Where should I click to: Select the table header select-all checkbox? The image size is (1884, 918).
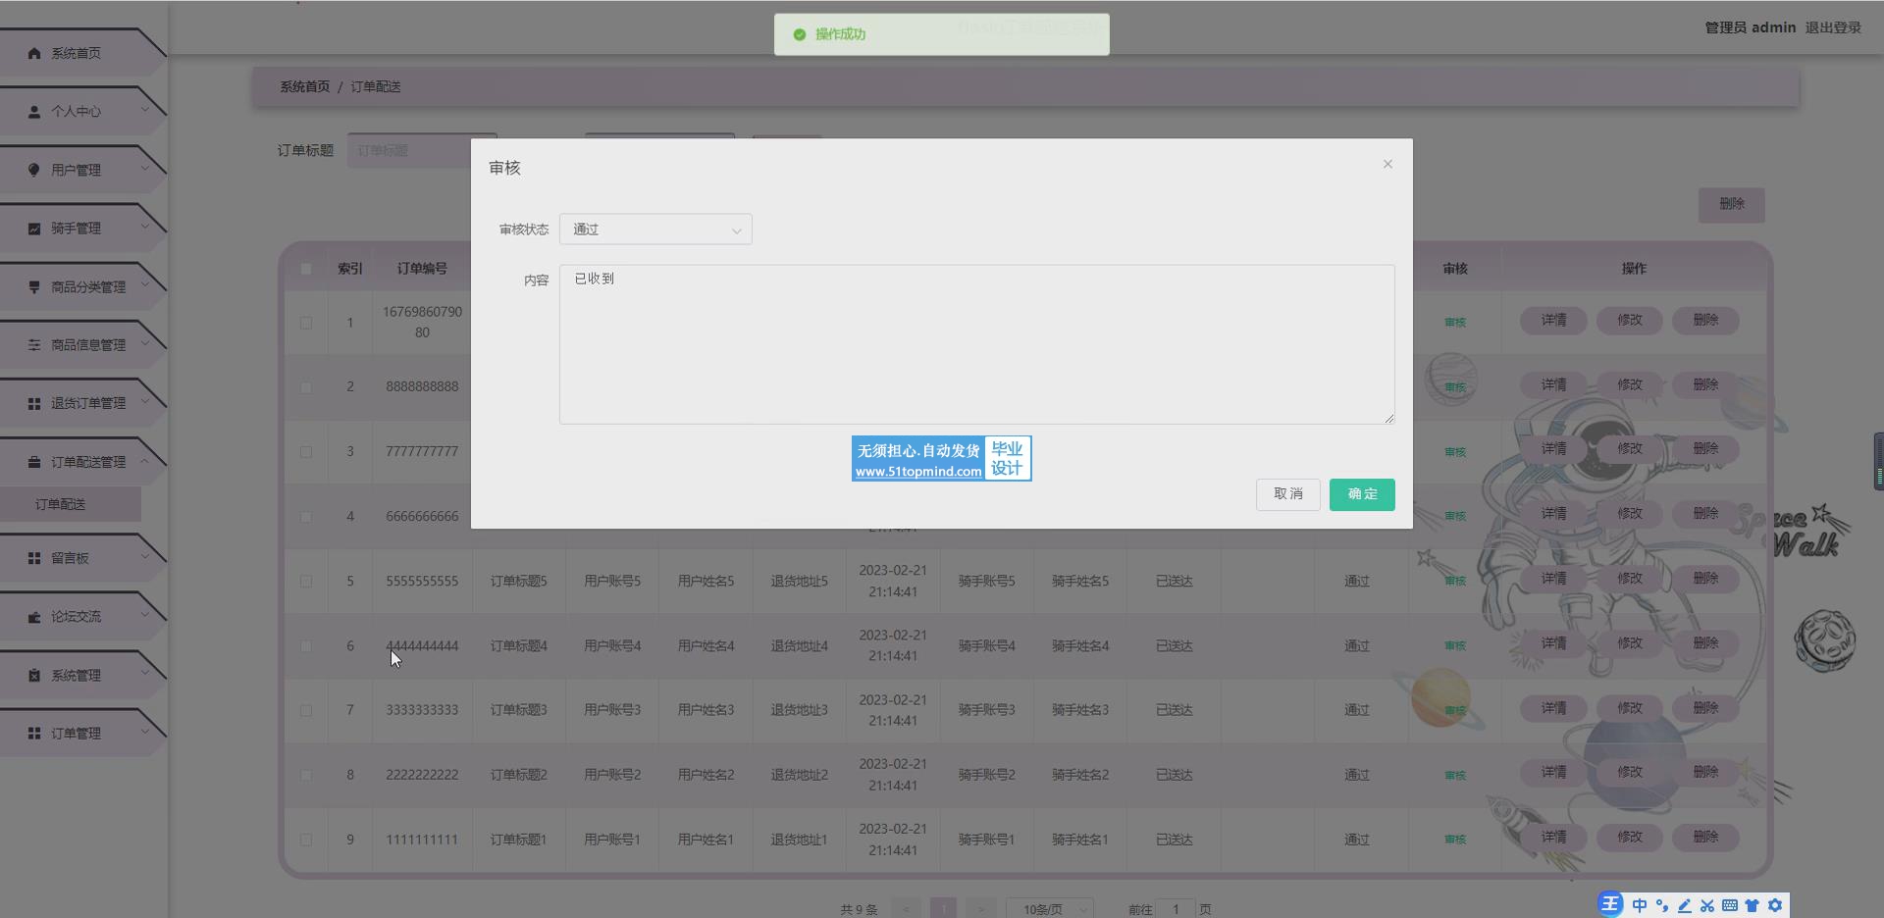pos(306,269)
